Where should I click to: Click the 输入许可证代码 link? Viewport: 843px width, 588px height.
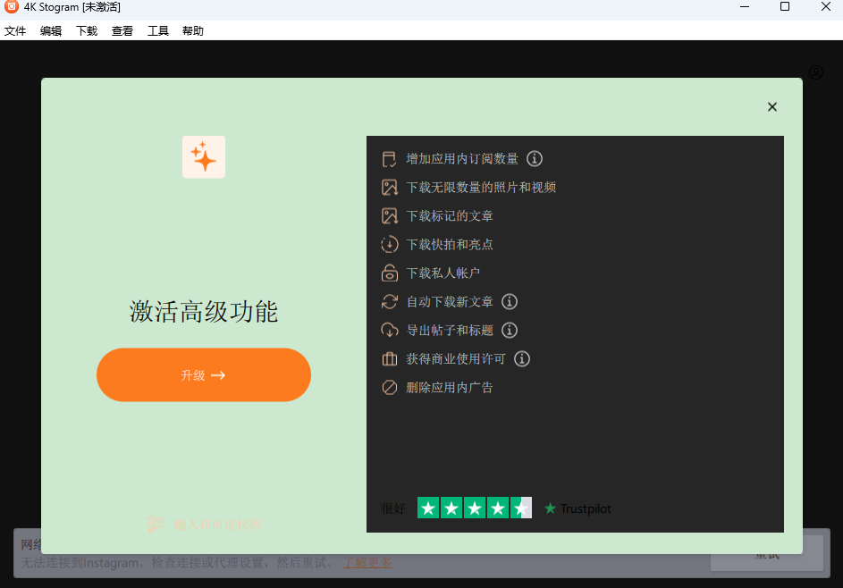click(218, 525)
